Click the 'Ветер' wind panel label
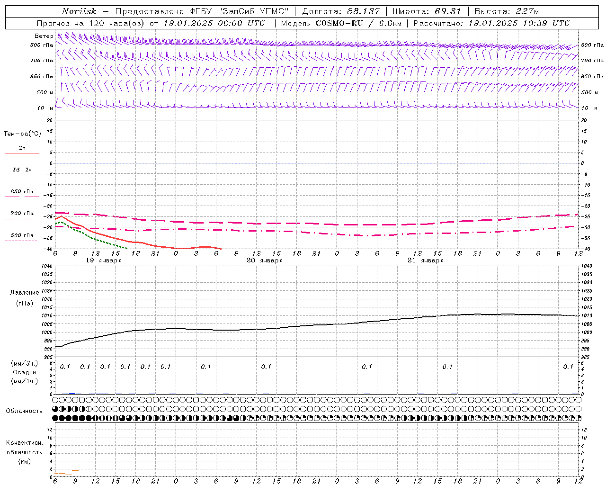This screenshot has width=606, height=485. tap(44, 36)
